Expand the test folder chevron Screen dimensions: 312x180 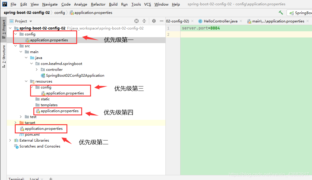21,117
